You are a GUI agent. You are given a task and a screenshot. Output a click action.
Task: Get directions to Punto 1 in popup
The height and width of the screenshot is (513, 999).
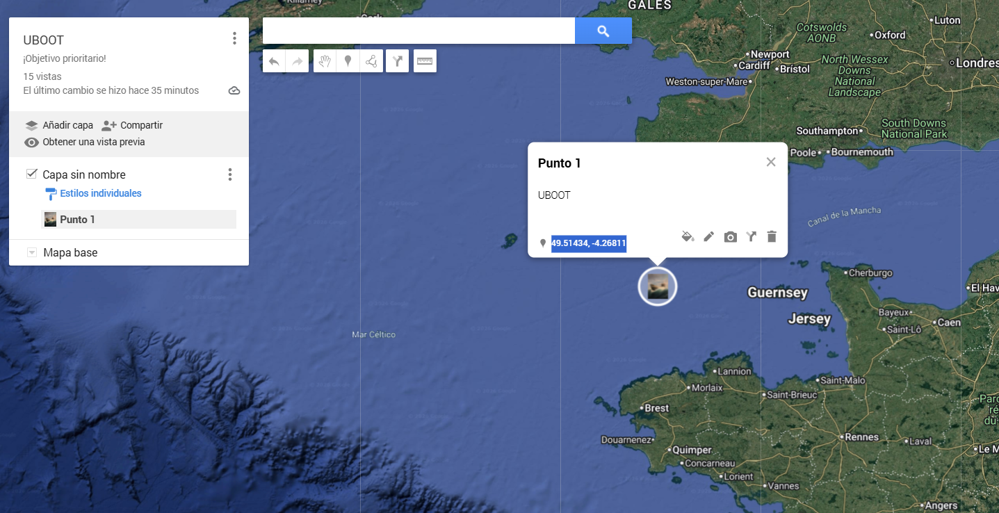[x=751, y=236]
